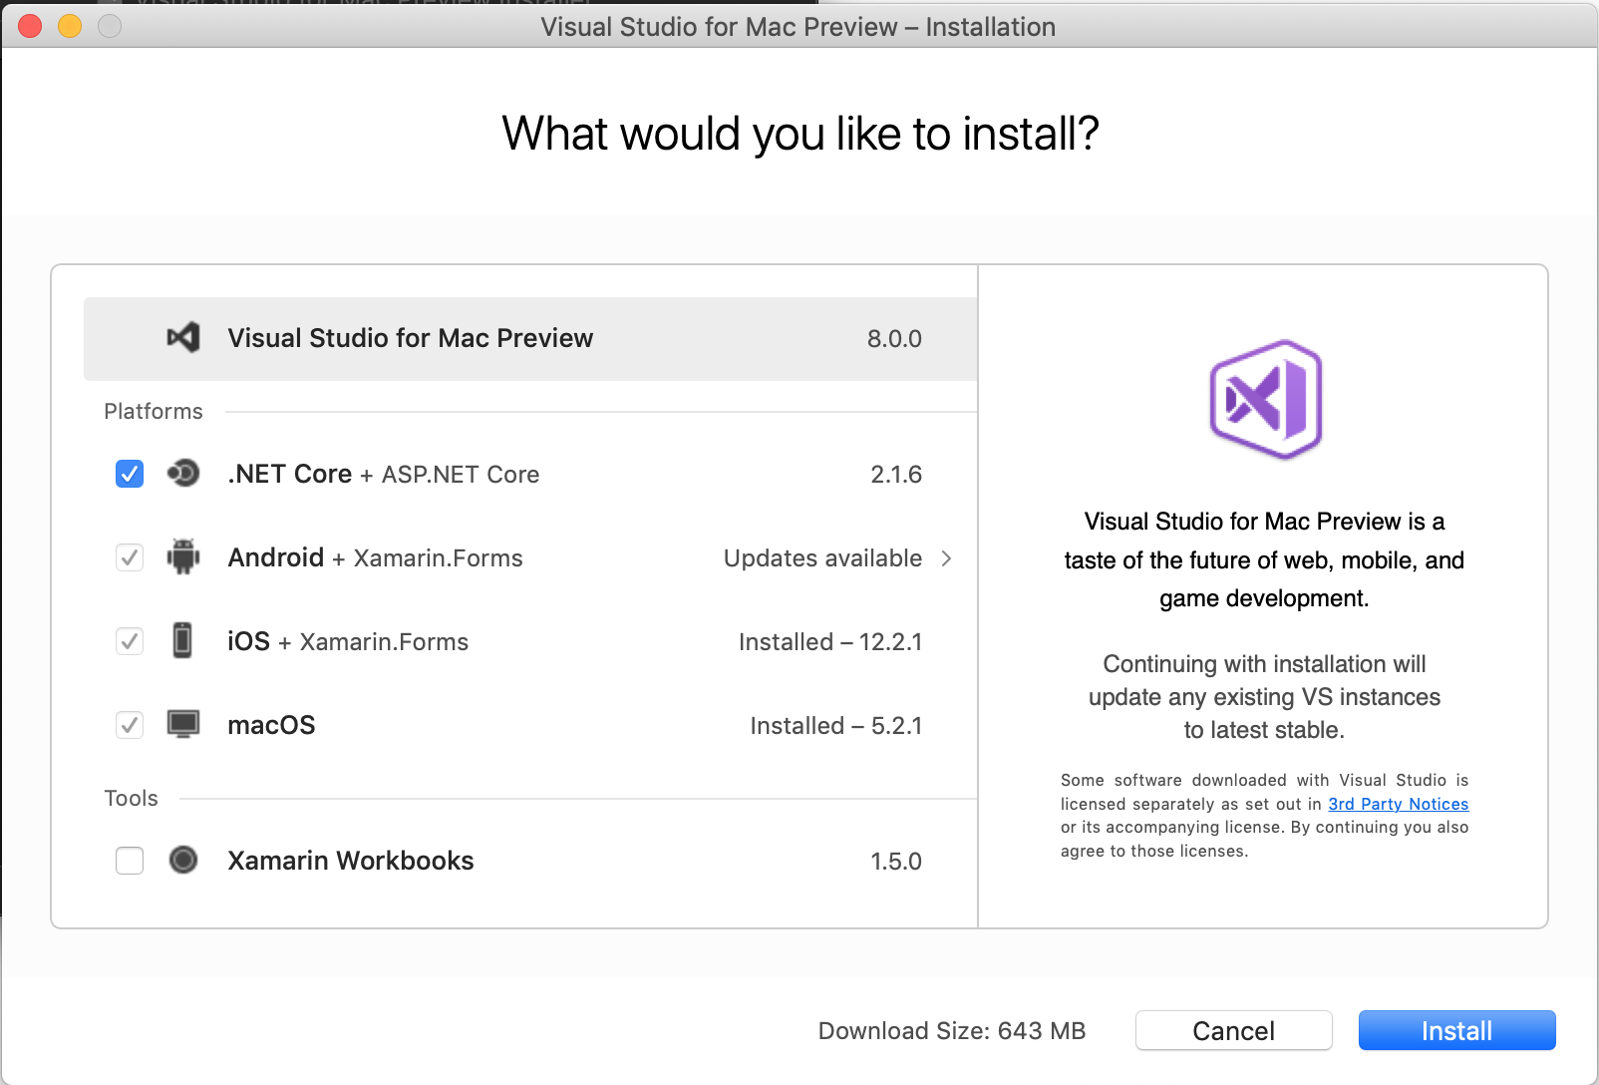The width and height of the screenshot is (1599, 1085).
Task: Click the large purple Visual Studio logo
Action: pos(1264,400)
